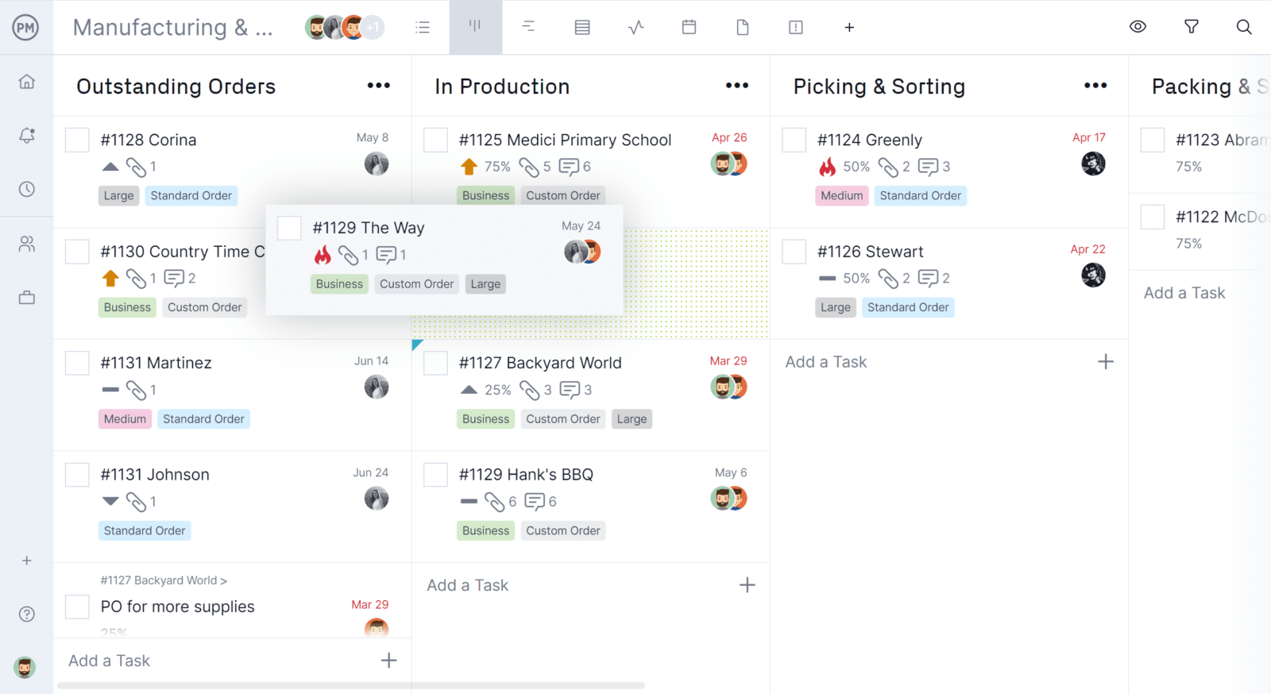Screen dimensions: 1271x694
Task: Open the #1127 Backyard World parent link
Action: click(163, 580)
